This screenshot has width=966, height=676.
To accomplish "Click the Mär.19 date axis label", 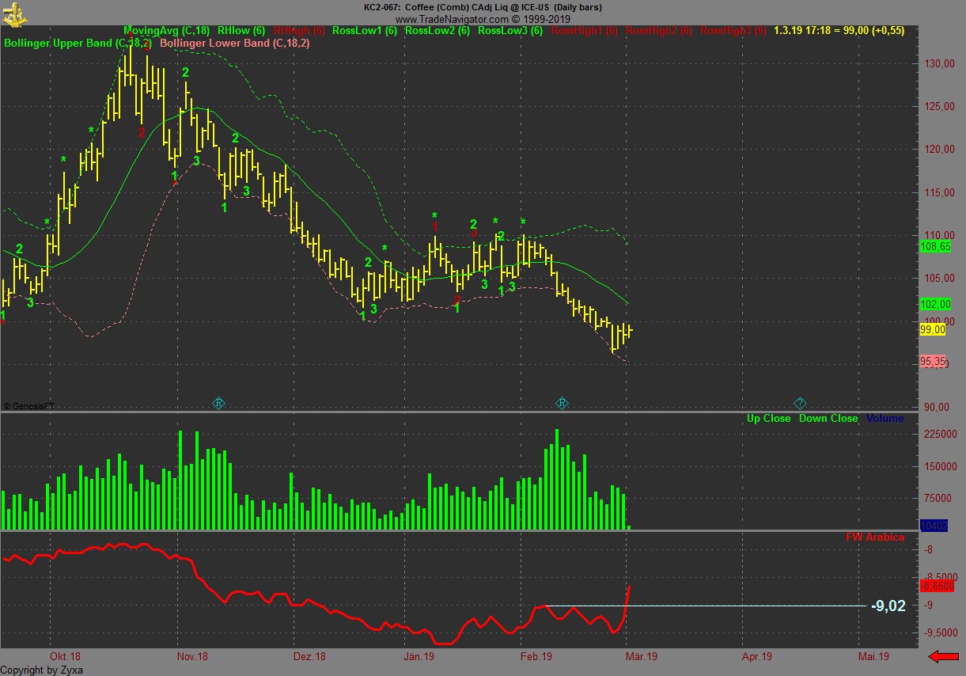I will tap(642, 656).
